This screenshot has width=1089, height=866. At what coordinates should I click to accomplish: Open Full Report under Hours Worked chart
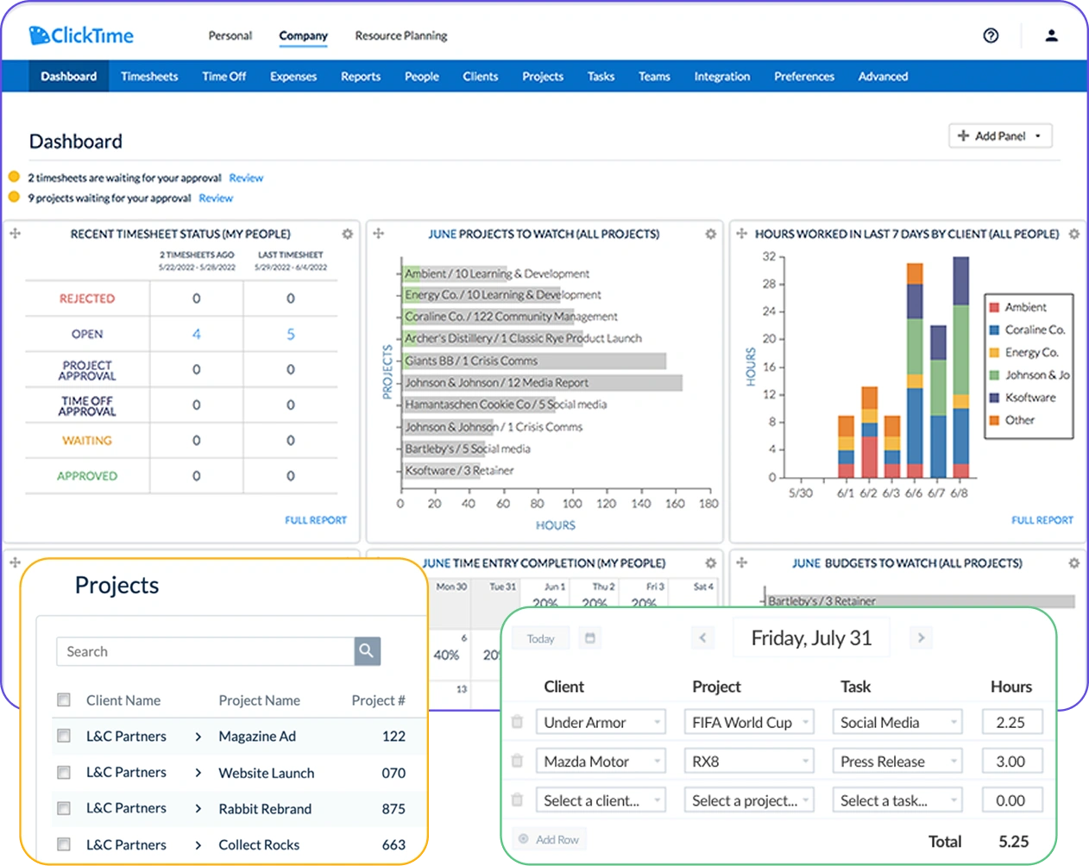[1042, 520]
